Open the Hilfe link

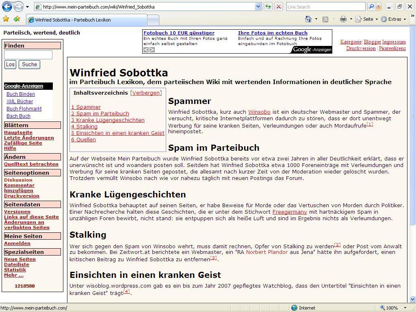(10, 148)
